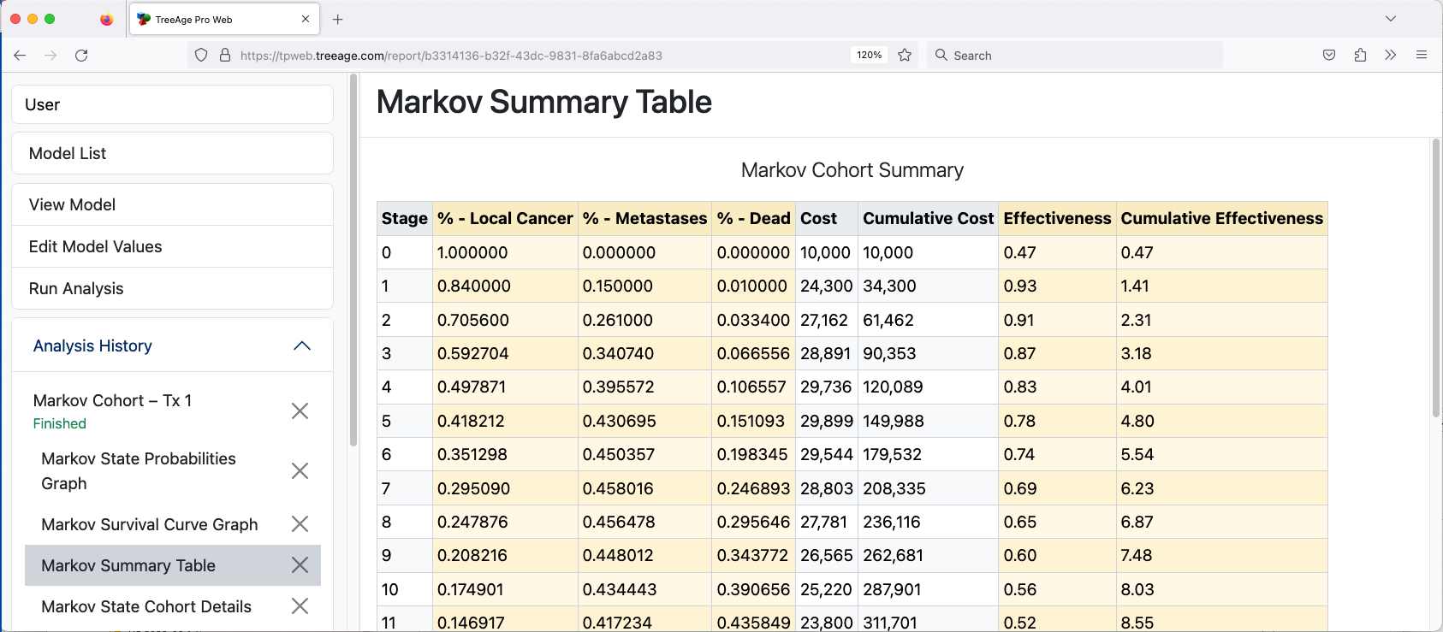The width and height of the screenshot is (1443, 632).
Task: Click the Stage column header
Action: click(405, 218)
